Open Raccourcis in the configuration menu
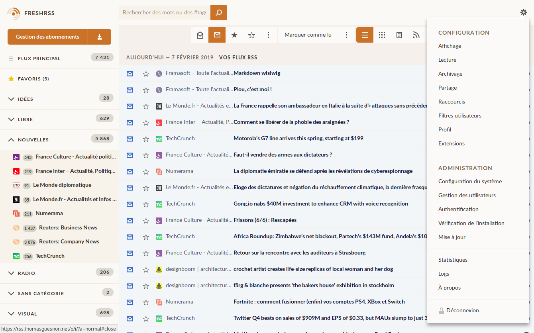Viewport: 534px width, 333px height. (452, 102)
